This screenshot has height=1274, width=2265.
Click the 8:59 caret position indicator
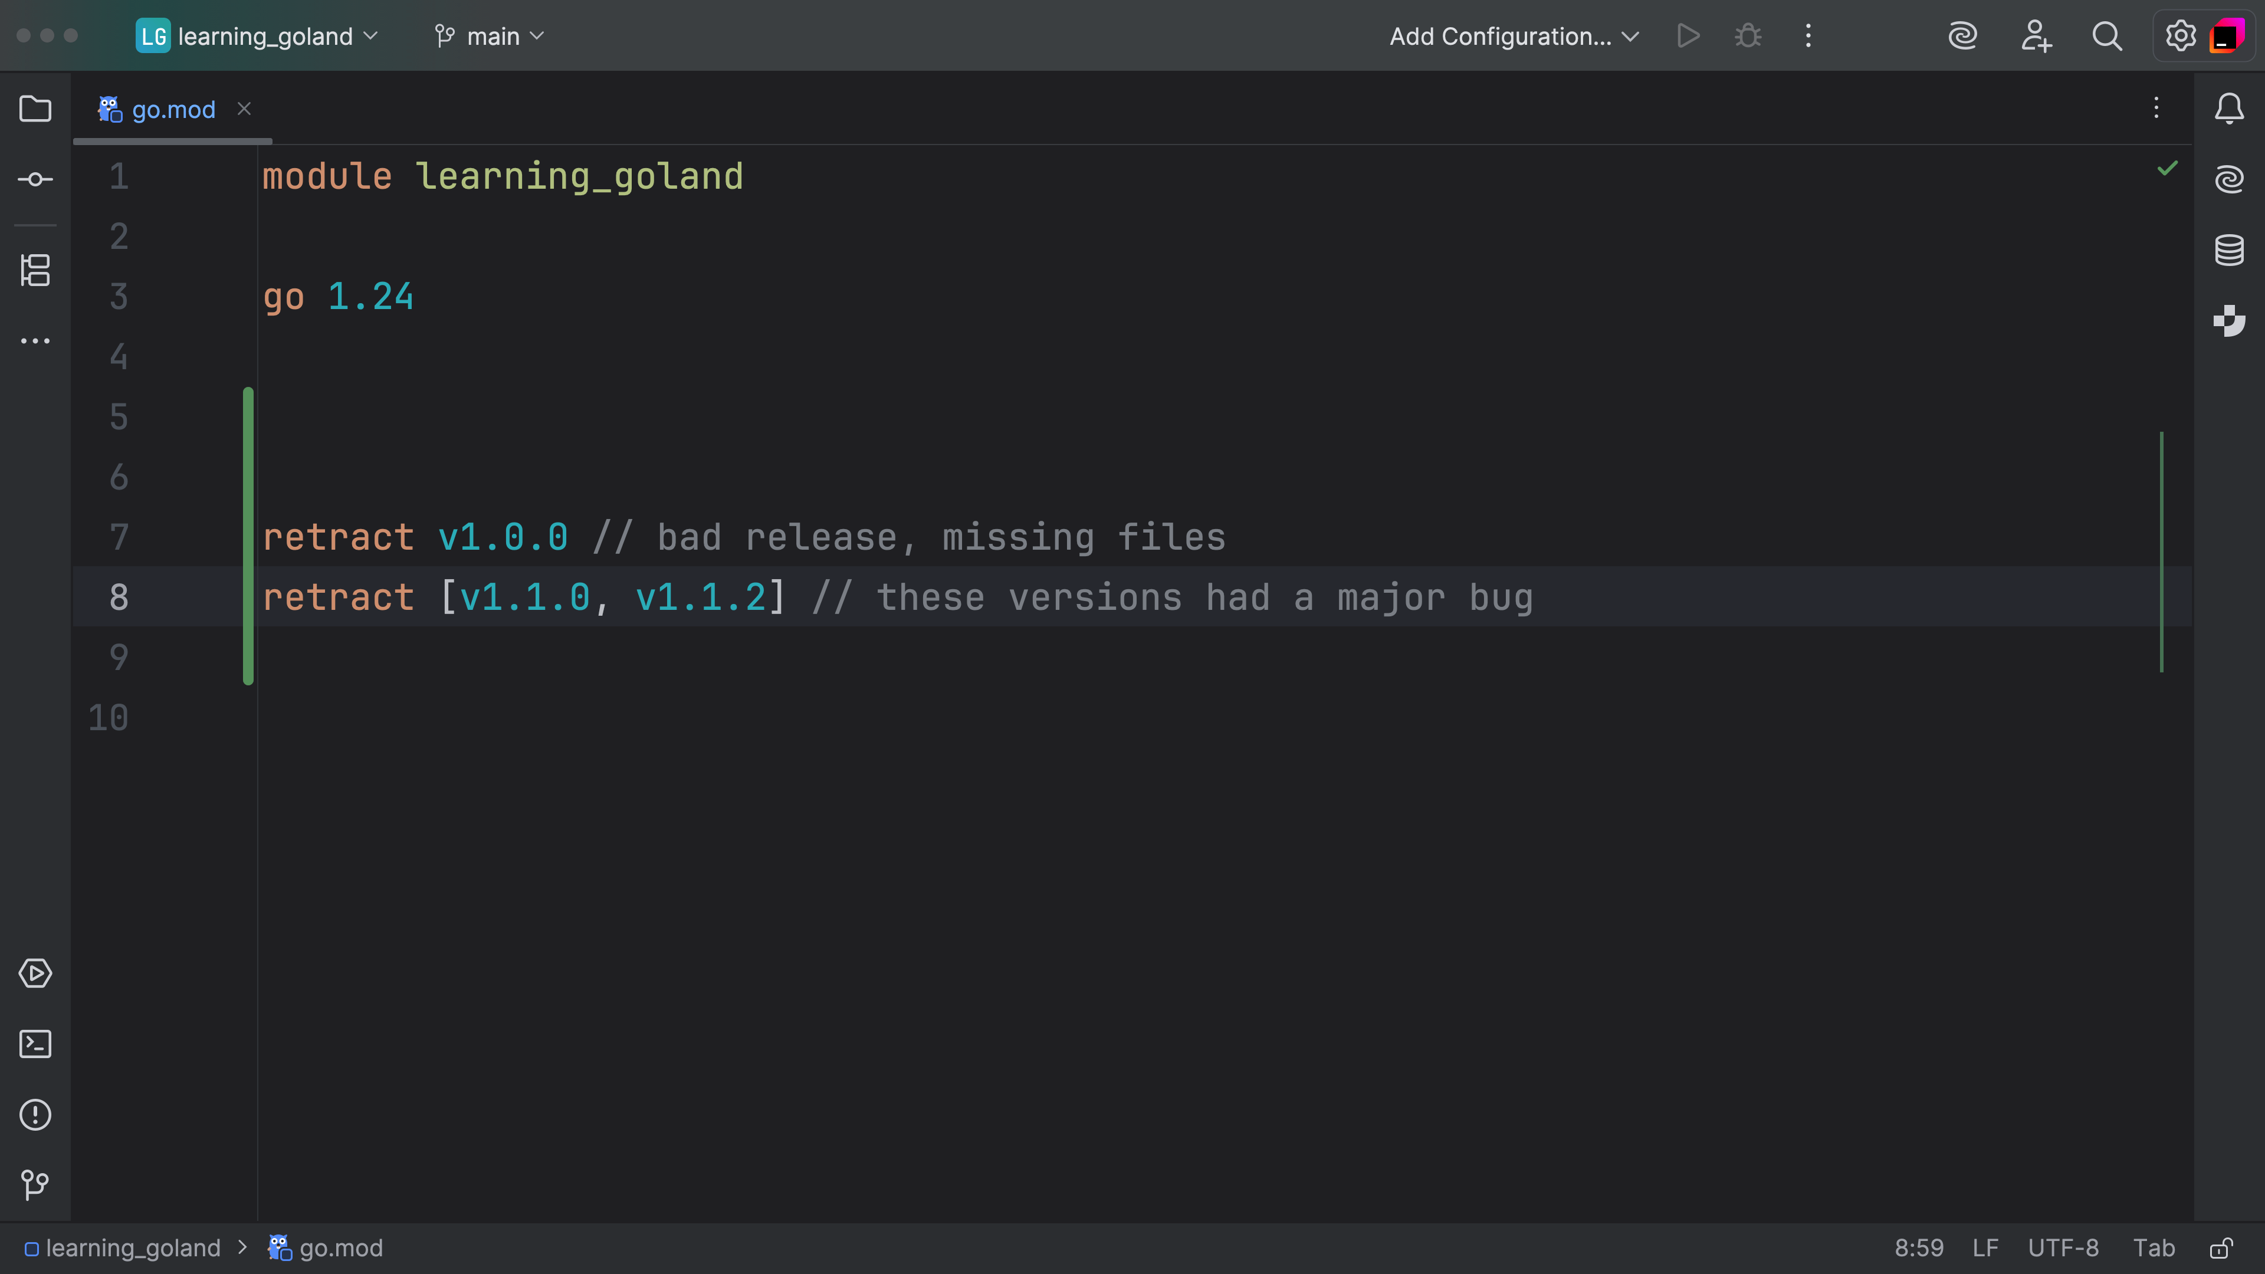coord(1919,1247)
